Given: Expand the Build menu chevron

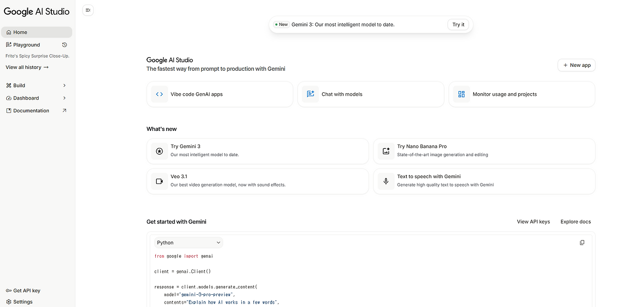Looking at the screenshot, I should tap(64, 85).
